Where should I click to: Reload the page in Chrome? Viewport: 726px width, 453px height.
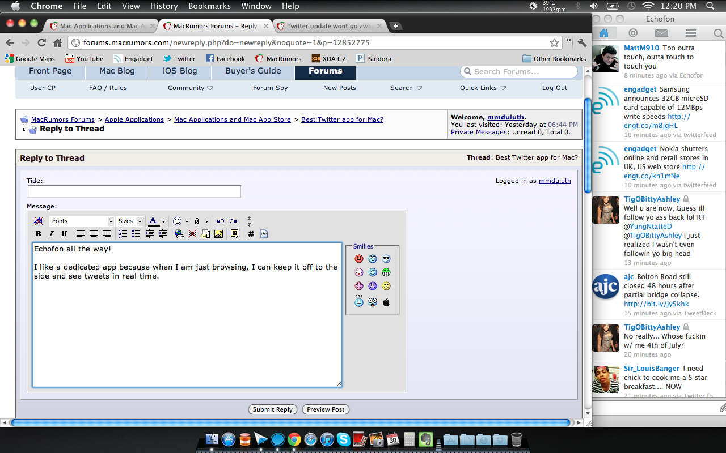[41, 42]
